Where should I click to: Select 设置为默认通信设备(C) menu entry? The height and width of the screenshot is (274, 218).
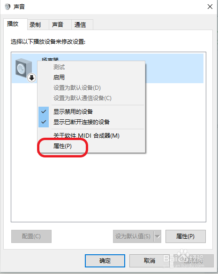tap(82, 98)
